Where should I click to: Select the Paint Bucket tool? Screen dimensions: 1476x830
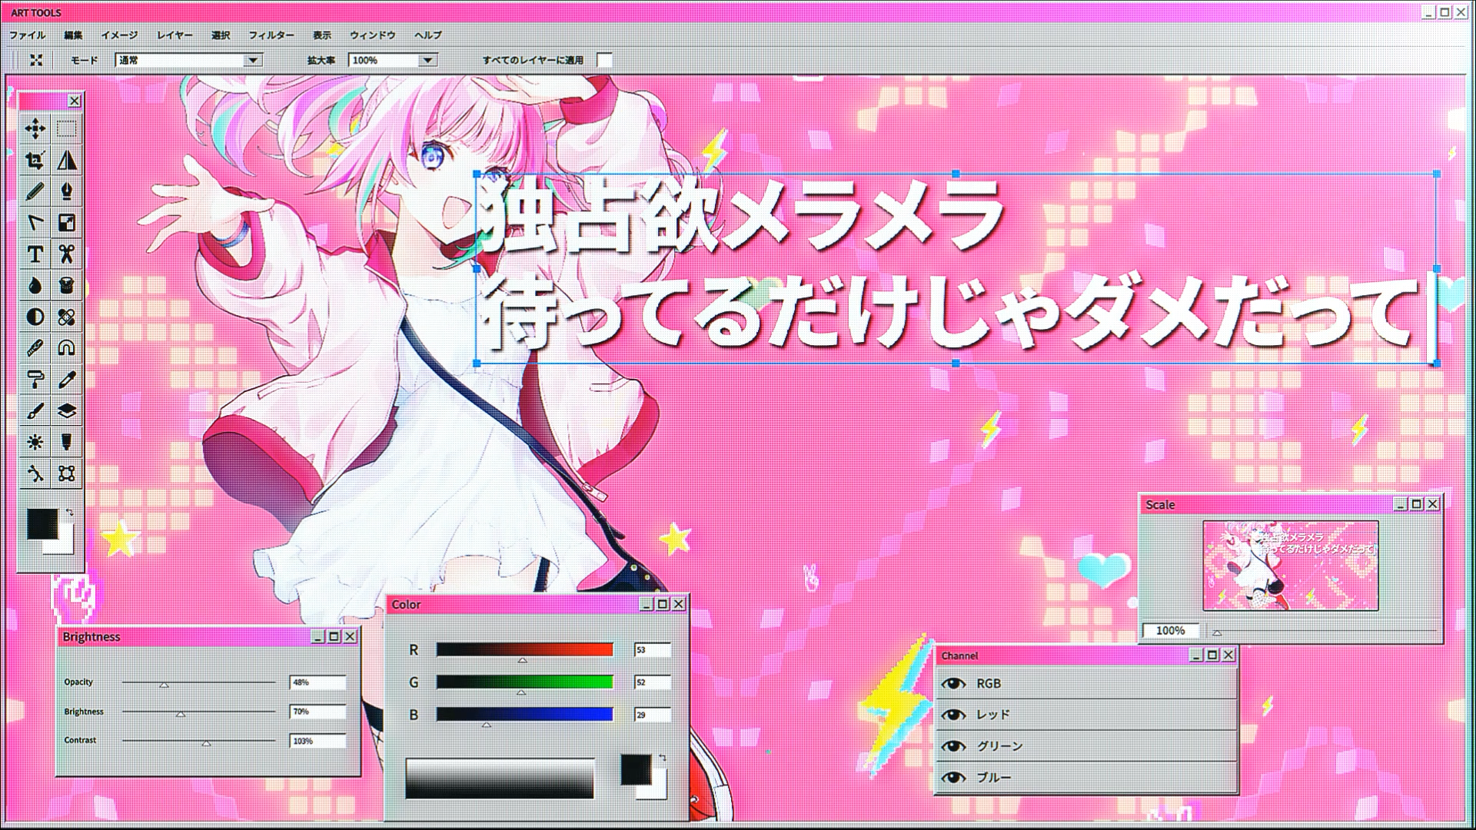pos(67,285)
